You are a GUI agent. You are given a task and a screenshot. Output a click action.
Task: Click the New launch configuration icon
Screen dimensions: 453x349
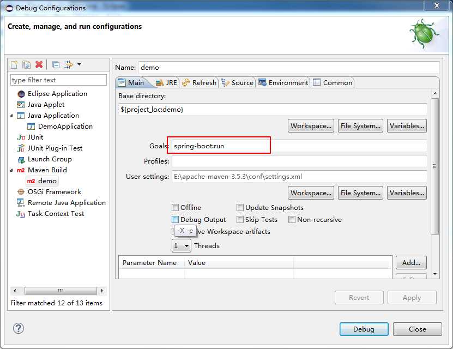14,64
